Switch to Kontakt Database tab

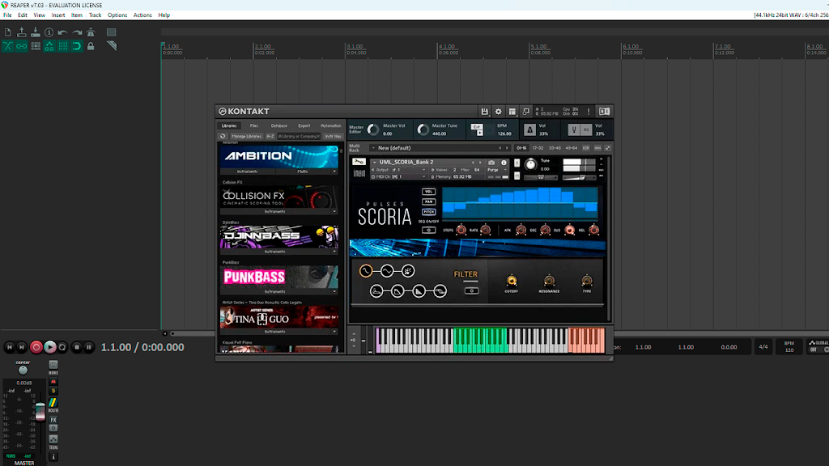pyautogui.click(x=278, y=125)
